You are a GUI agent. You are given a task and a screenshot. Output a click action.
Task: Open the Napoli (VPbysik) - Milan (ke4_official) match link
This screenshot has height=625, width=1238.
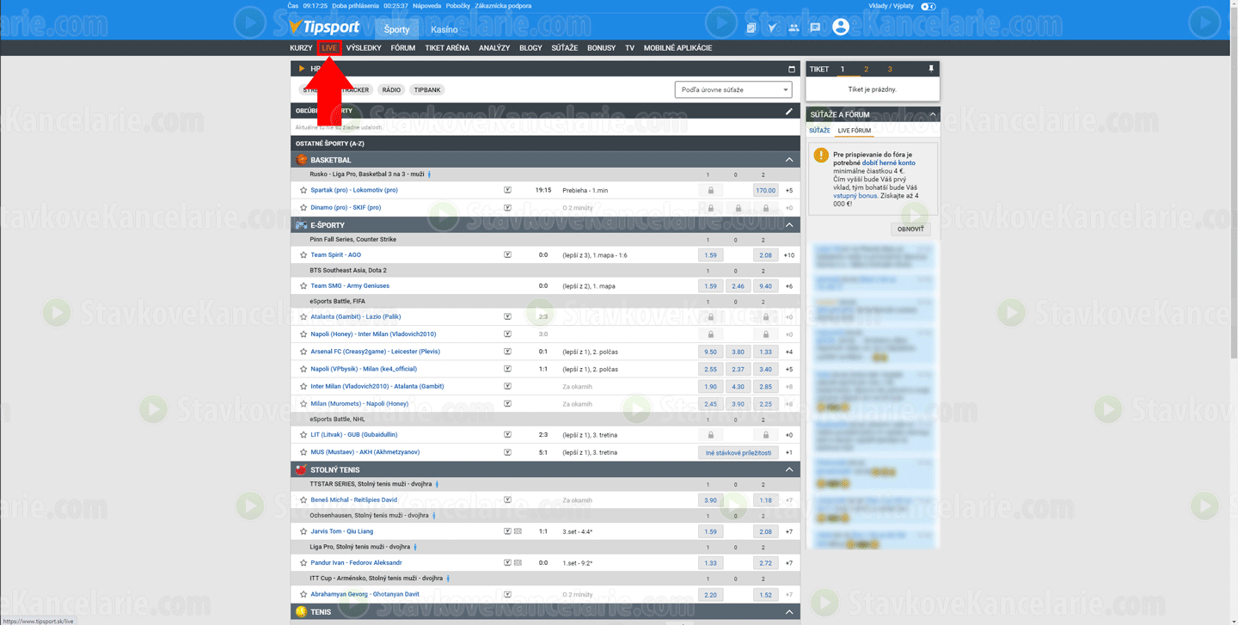[x=364, y=369]
